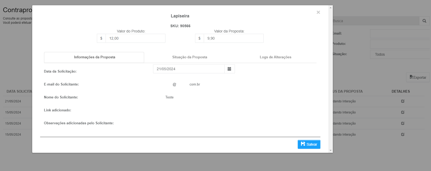This screenshot has width=431, height=171.
Task: Click Observações adicionadas pelo Solicitante label
Action: click(79, 123)
